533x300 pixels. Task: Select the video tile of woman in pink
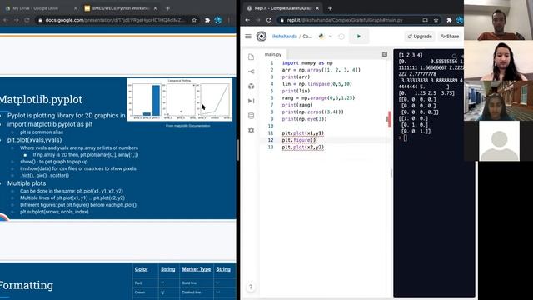click(498, 61)
